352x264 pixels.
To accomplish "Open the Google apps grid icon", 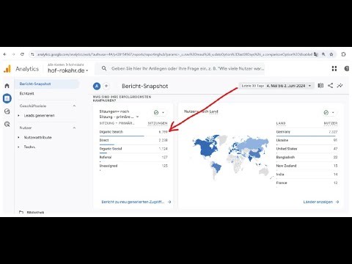I will [x=334, y=69].
